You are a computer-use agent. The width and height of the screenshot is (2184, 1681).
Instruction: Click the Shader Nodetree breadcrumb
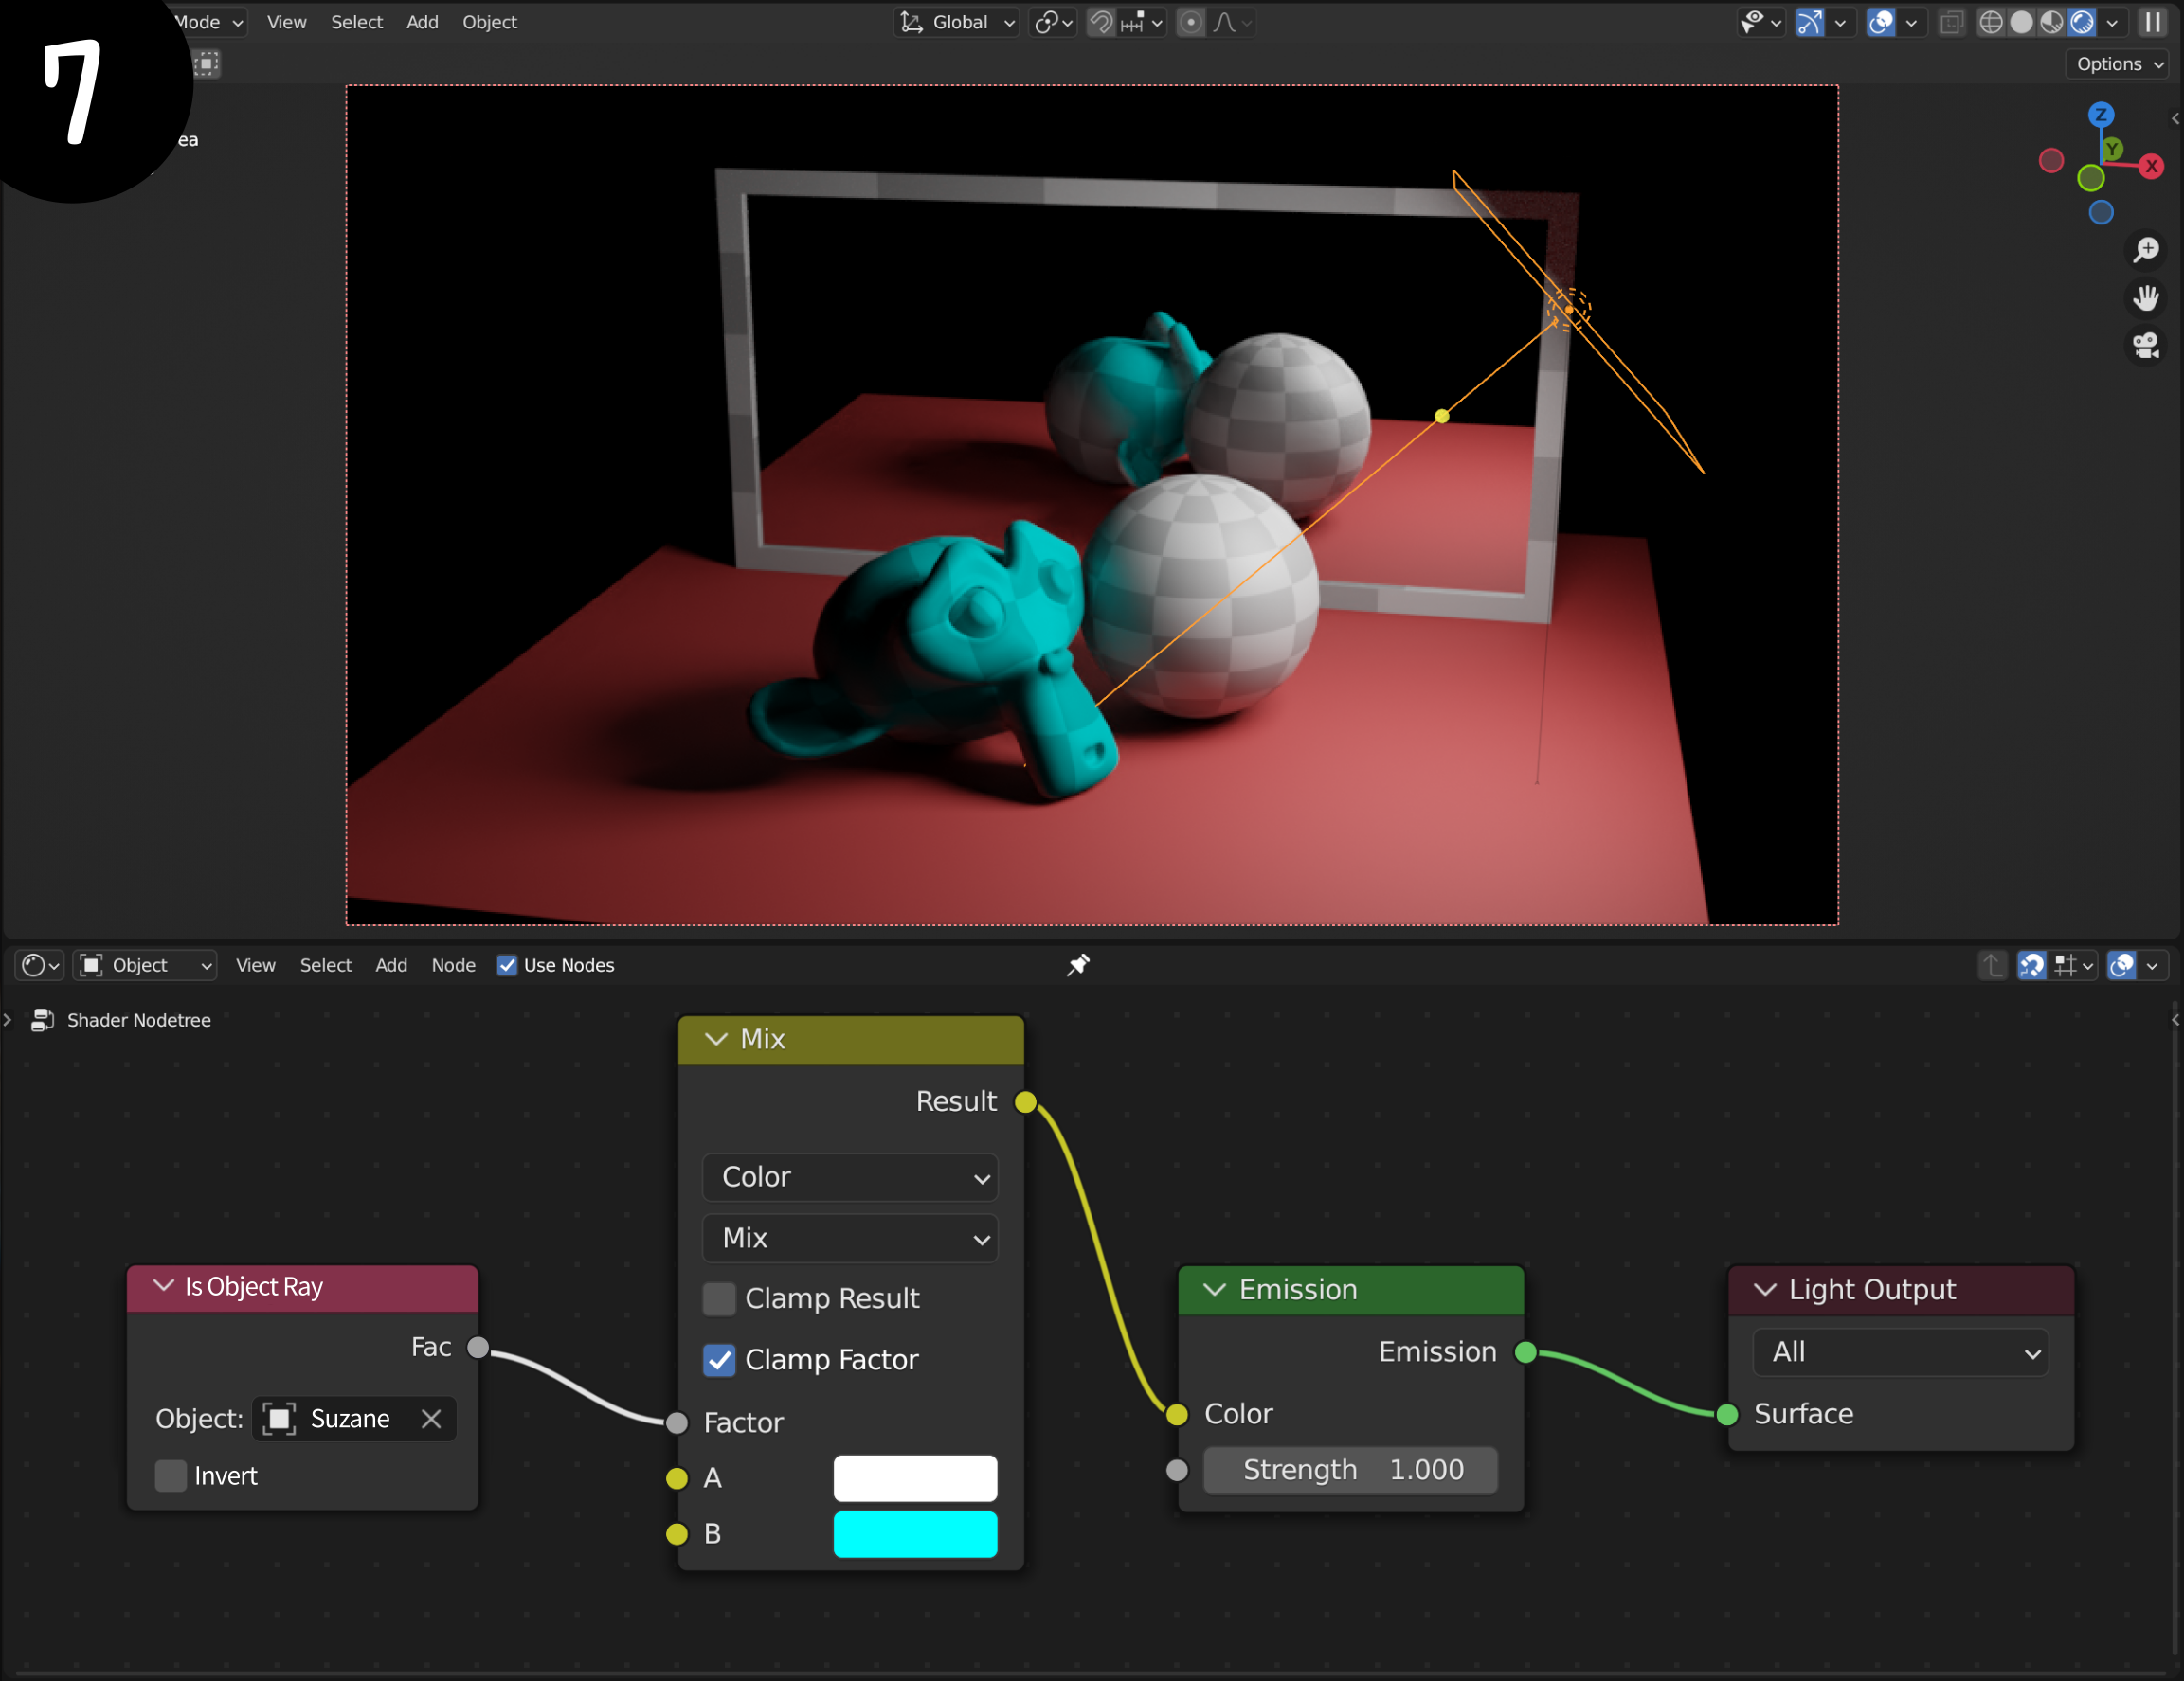(139, 1019)
